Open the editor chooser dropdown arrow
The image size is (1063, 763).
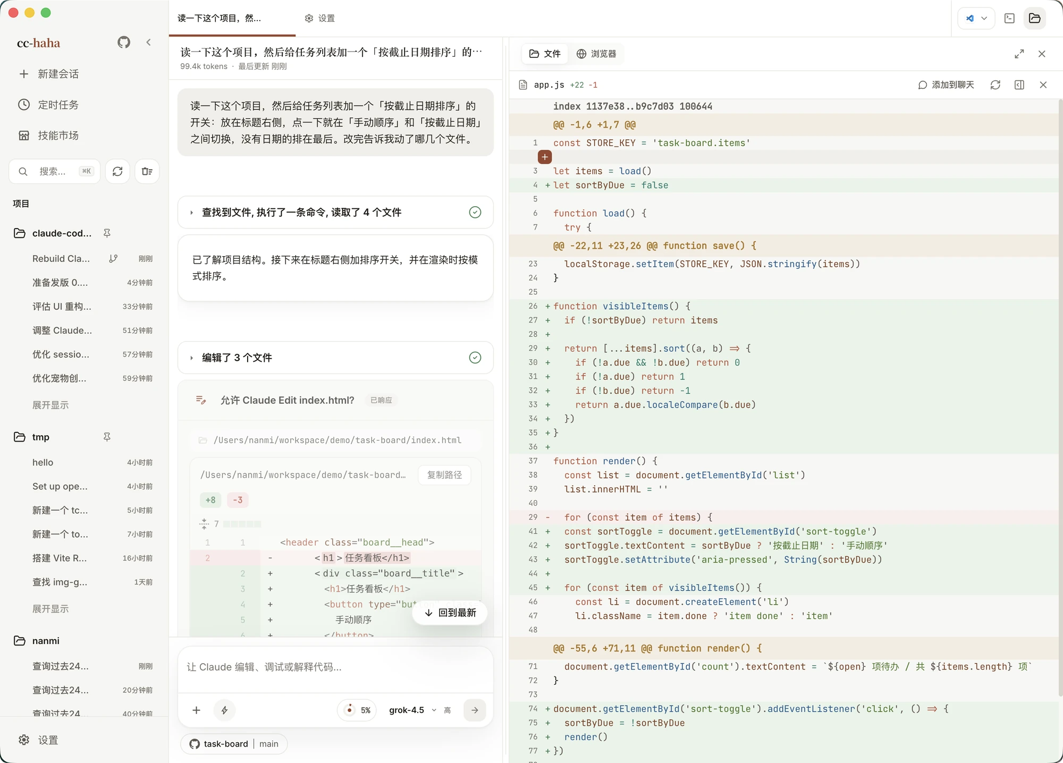coord(984,18)
